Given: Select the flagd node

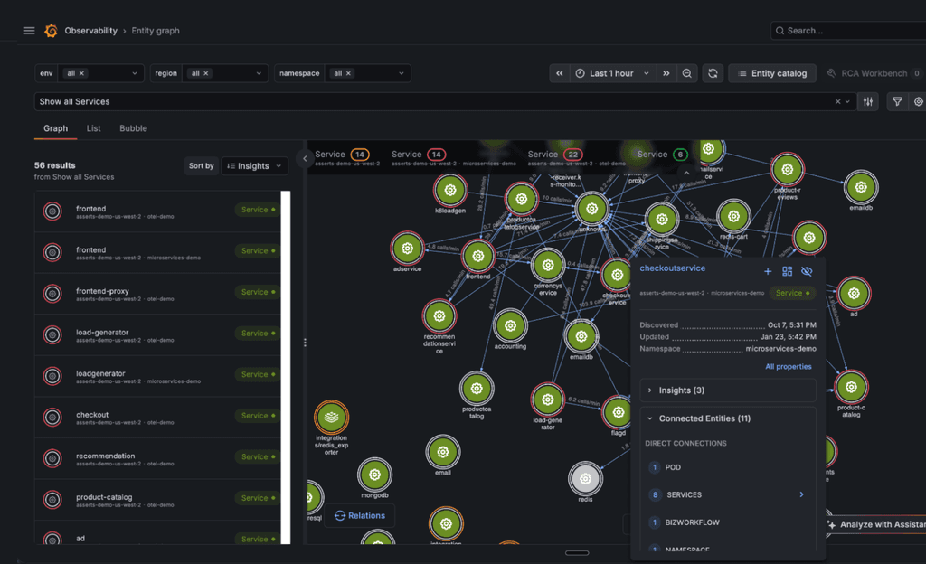Looking at the screenshot, I should [x=618, y=412].
